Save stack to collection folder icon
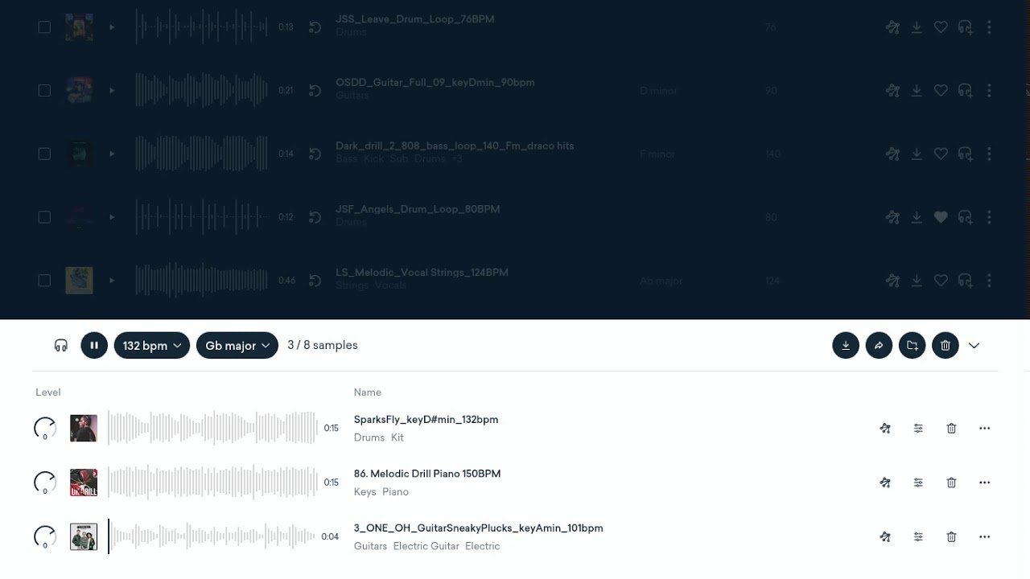 click(x=912, y=346)
